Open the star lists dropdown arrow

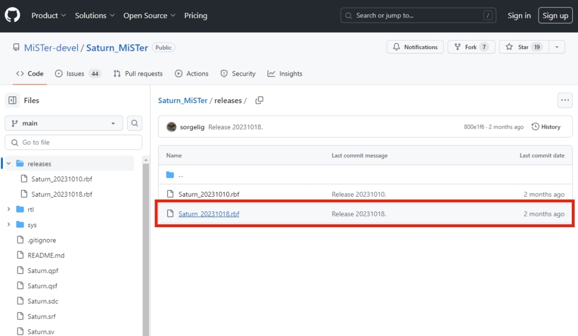557,47
